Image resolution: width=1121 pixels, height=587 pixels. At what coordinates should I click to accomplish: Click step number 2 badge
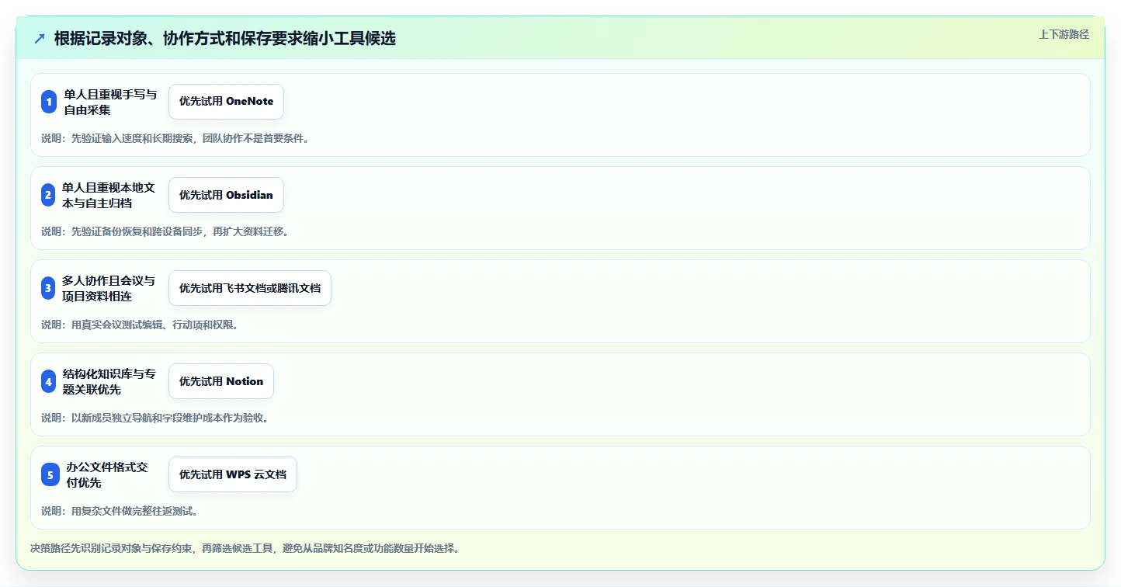[49, 195]
